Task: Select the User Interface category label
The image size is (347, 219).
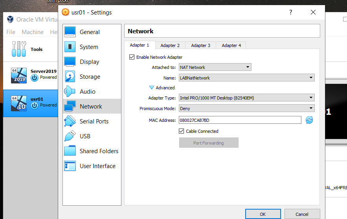Action: click(x=97, y=166)
